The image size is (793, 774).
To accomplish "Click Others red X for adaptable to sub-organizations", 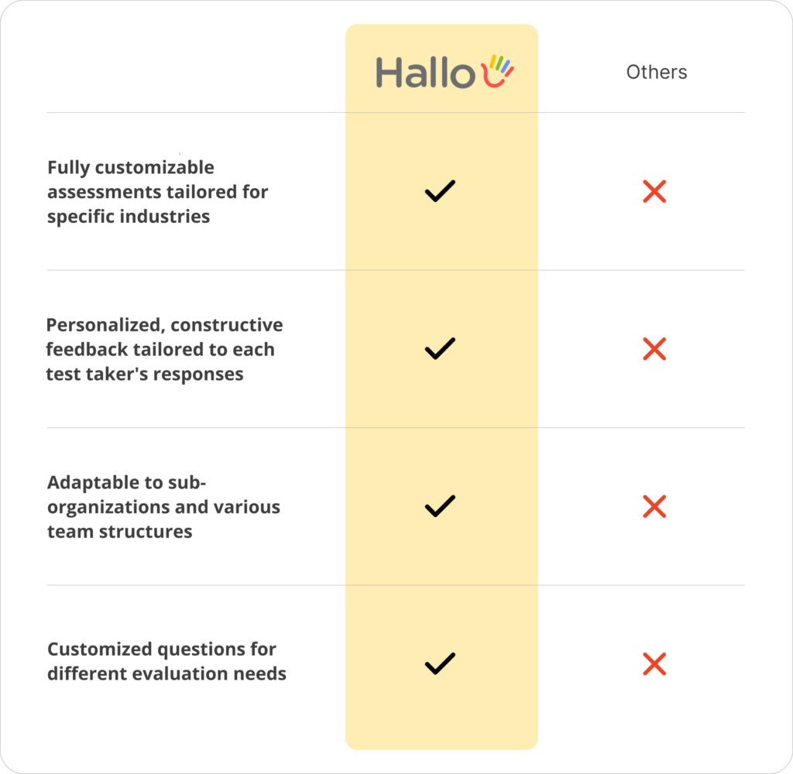I will (x=654, y=506).
